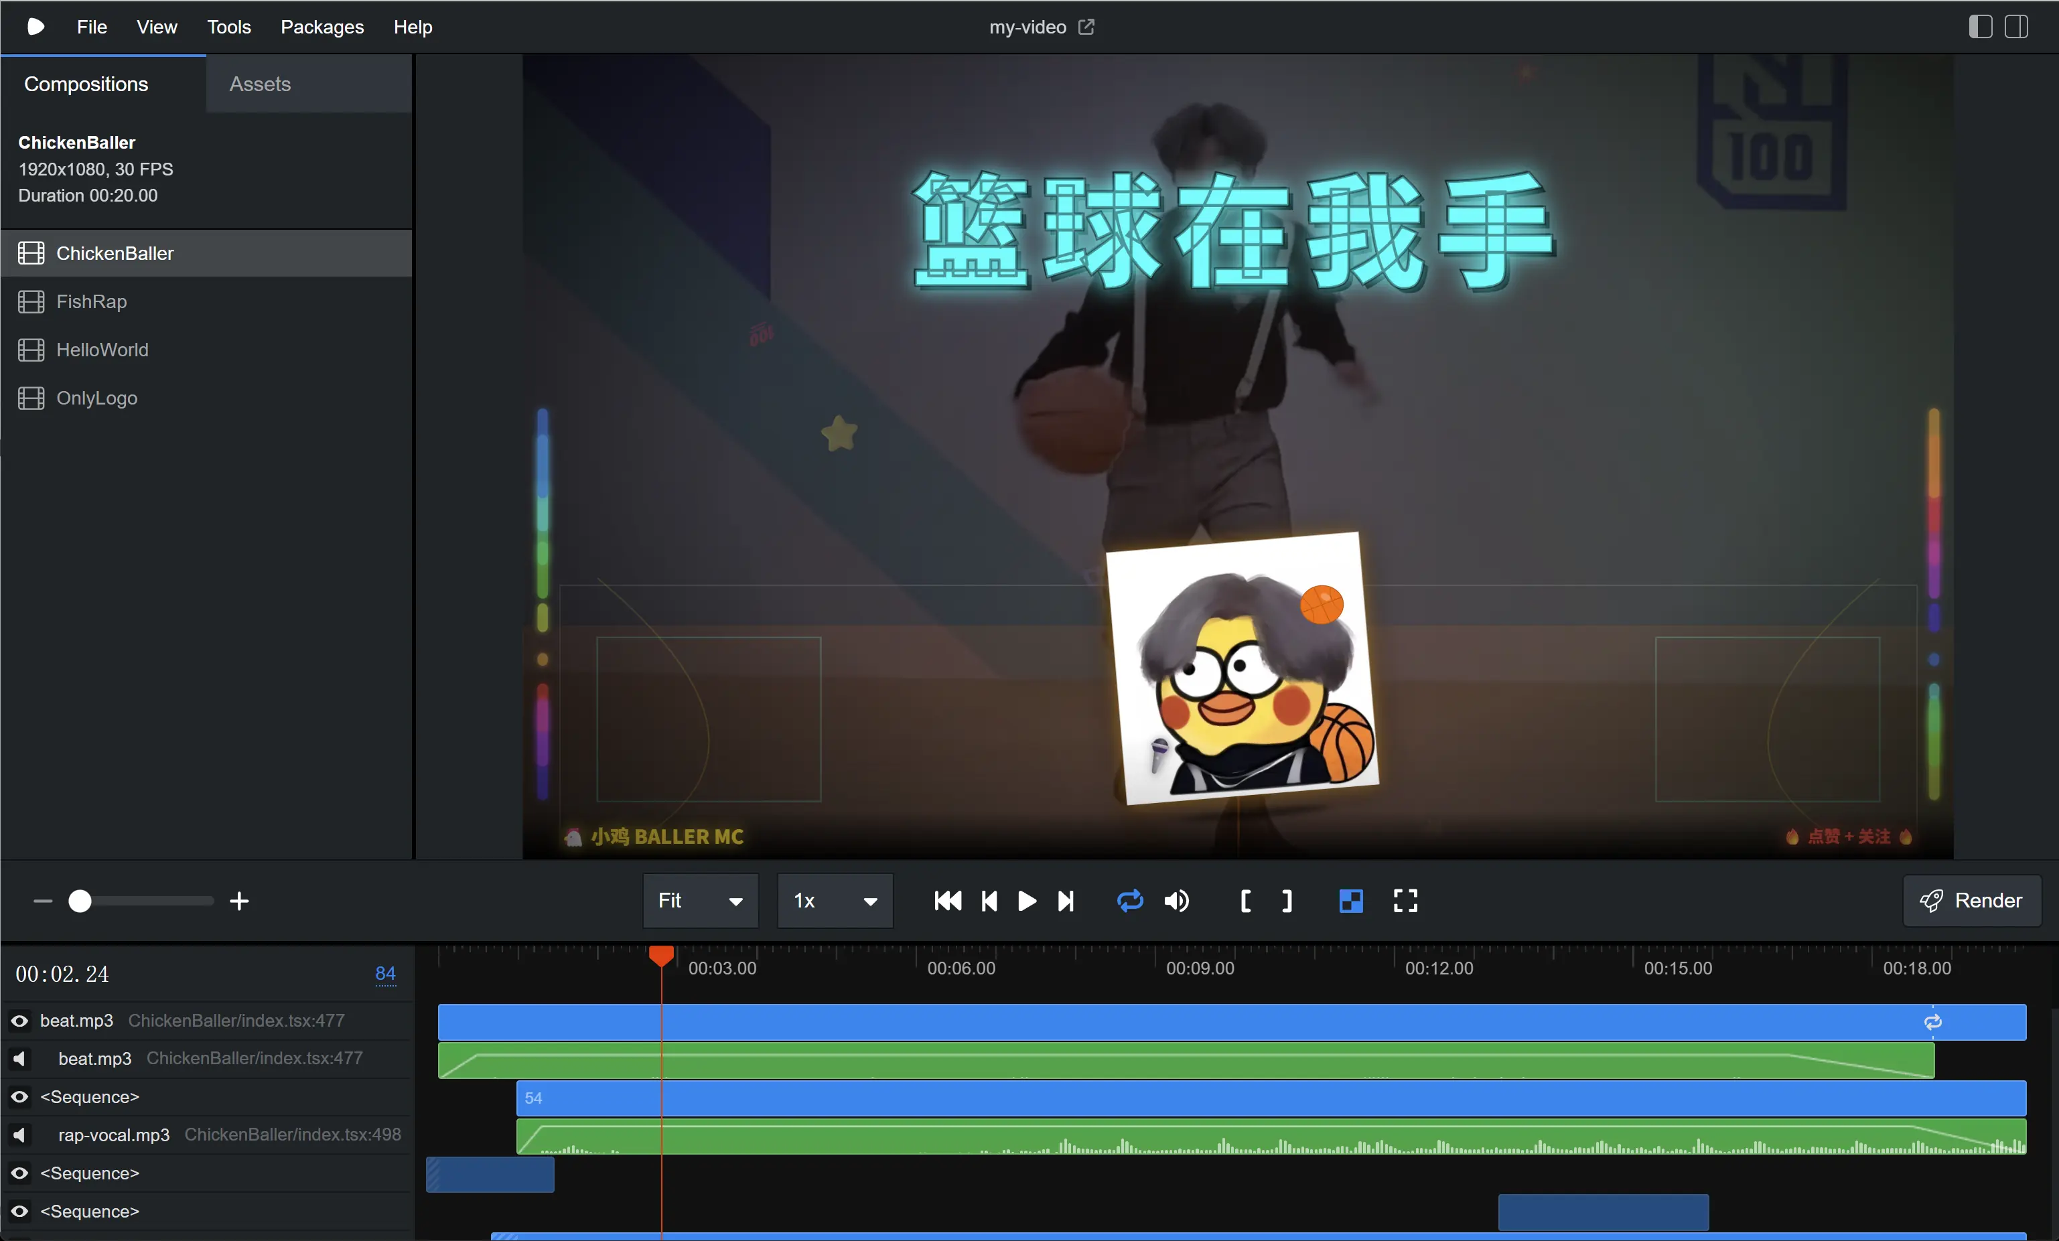
Task: Click the Render button
Action: 1971,901
